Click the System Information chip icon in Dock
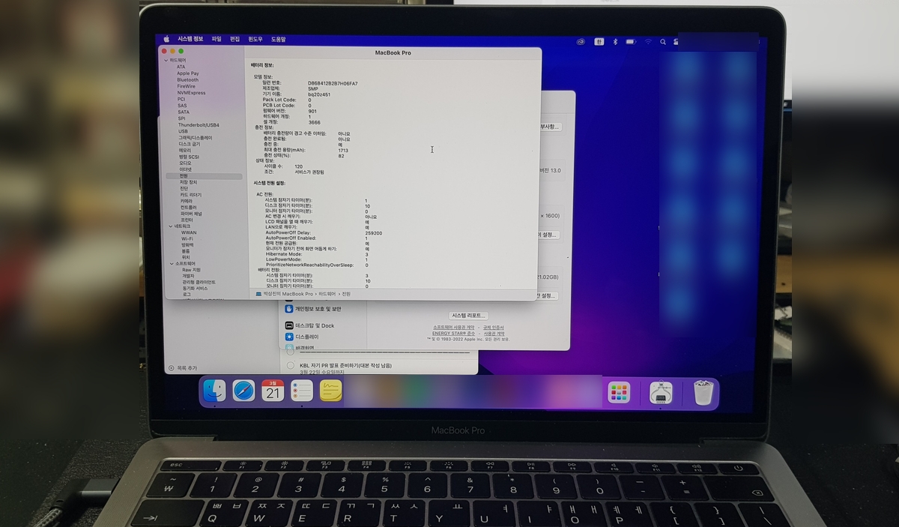 (x=661, y=392)
